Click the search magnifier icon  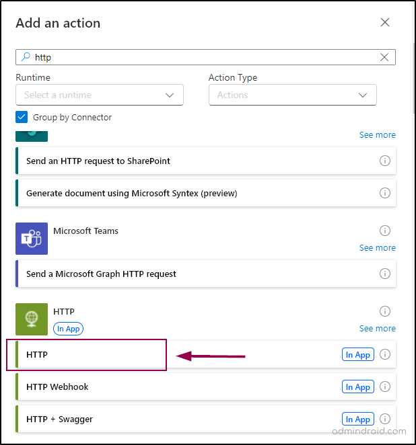coord(26,56)
